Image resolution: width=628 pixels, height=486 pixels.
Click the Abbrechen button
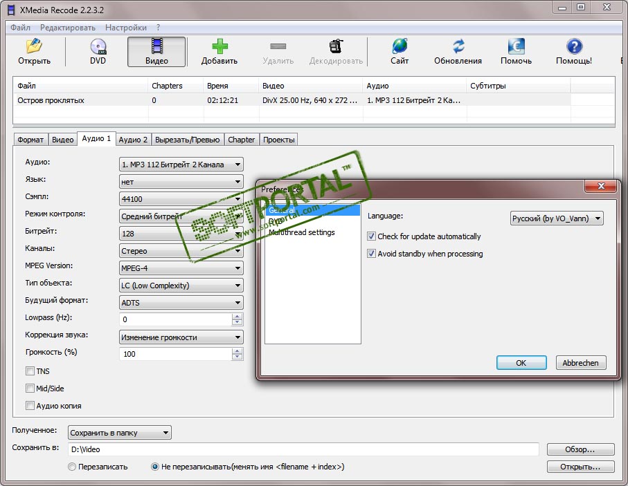point(580,363)
